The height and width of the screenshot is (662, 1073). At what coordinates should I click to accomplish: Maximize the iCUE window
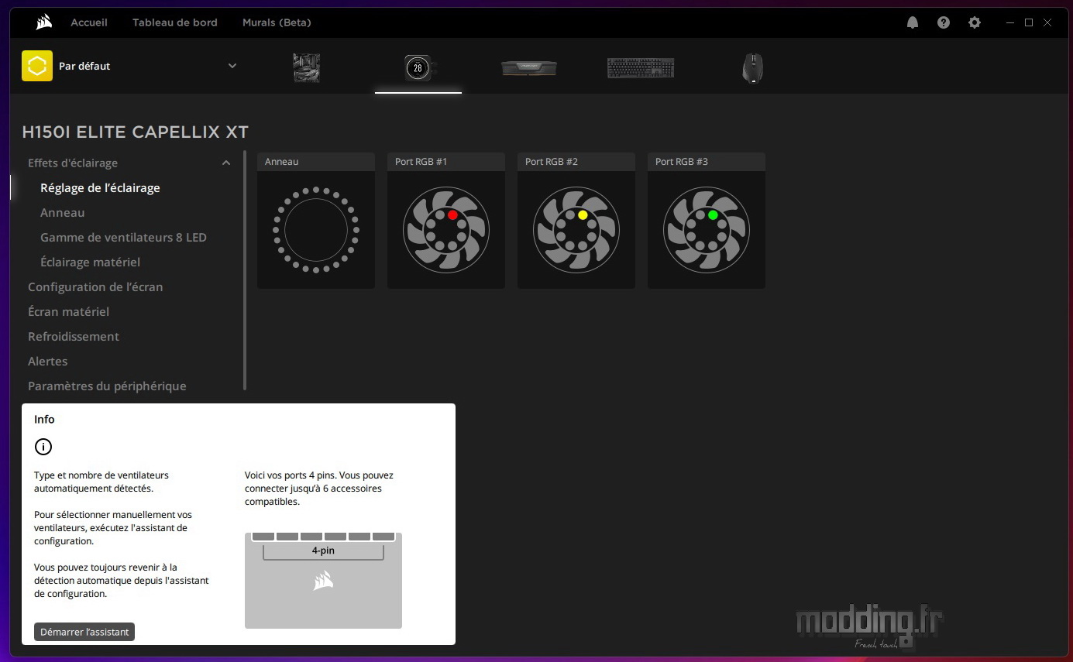pos(1029,22)
